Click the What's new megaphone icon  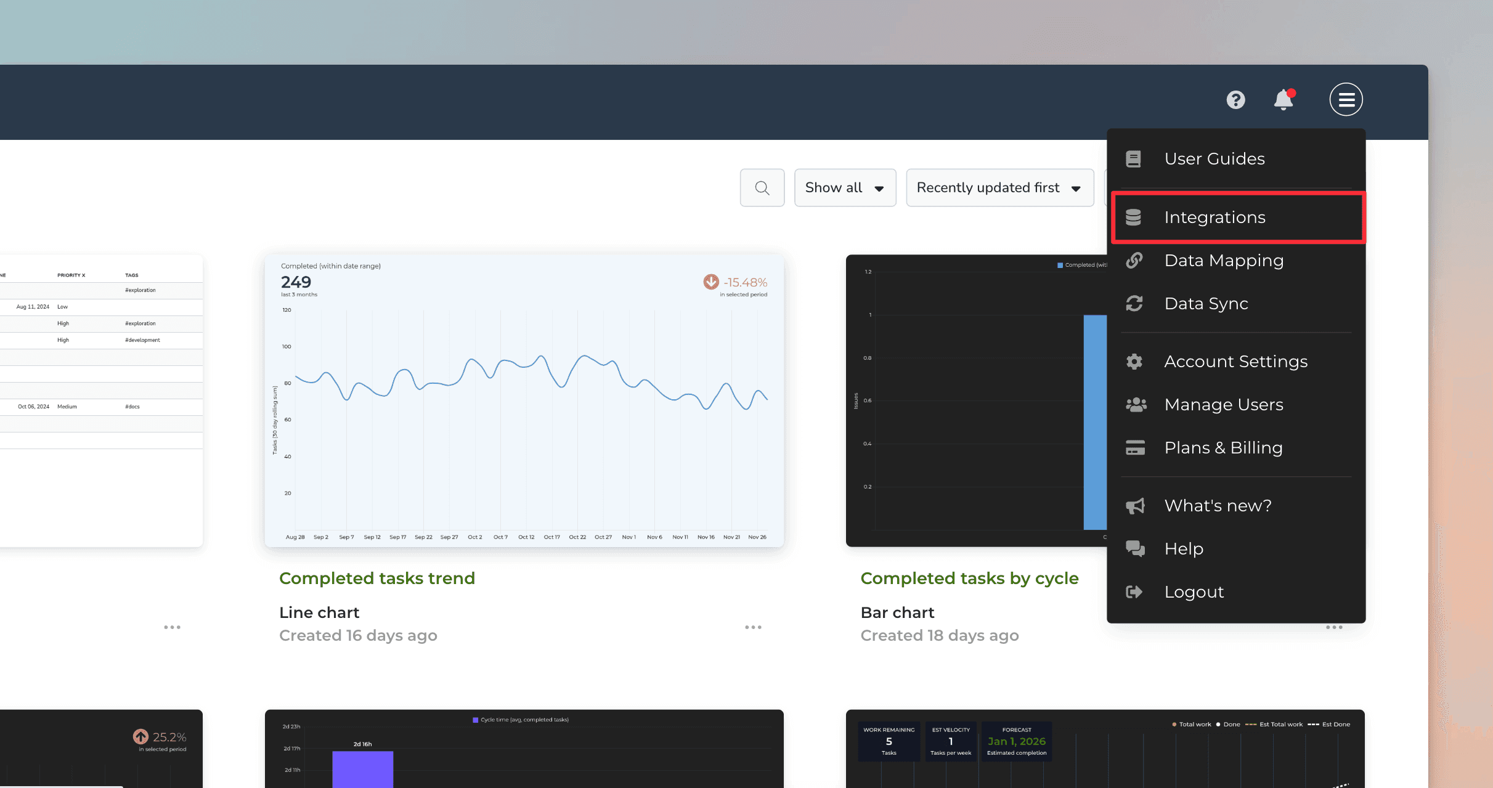coord(1134,506)
